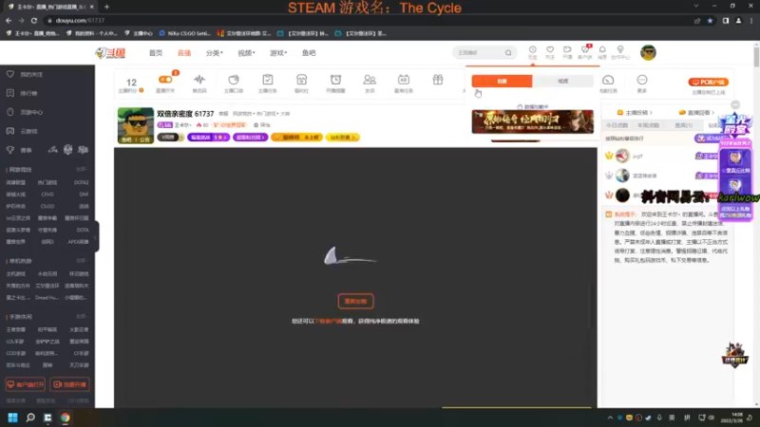Click the orange 巅峰榜 badge
Viewport: 760px width, 427px height.
pos(296,138)
